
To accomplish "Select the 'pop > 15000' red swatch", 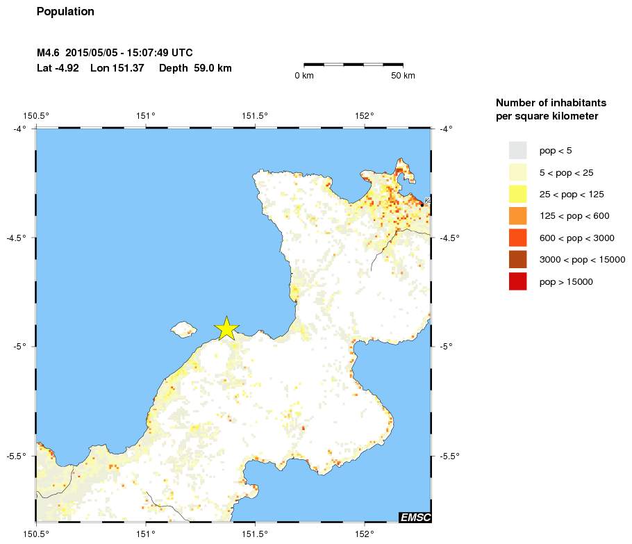I will coord(517,281).
